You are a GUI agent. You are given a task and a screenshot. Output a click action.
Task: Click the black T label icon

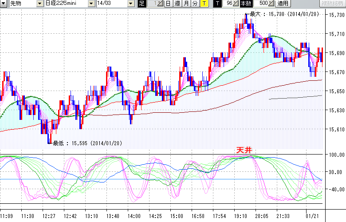click(x=217, y=4)
